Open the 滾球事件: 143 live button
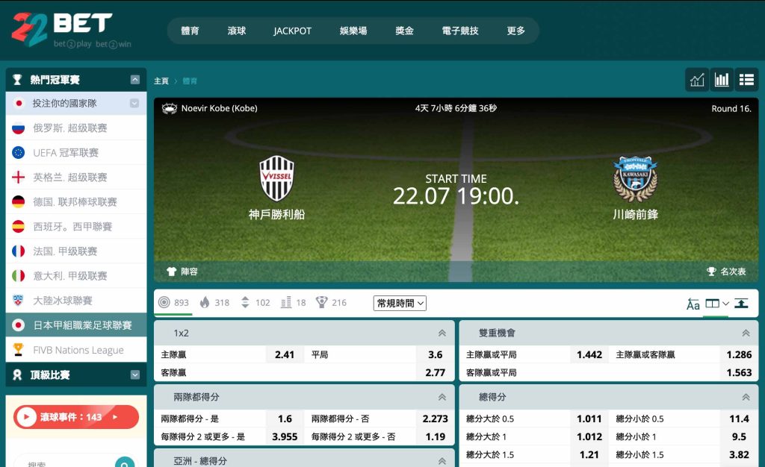The height and width of the screenshot is (467, 765). [x=76, y=417]
